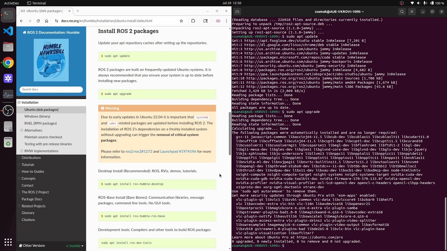The height and width of the screenshot is (251, 447).
Task: Open the Glossary page in the sidebar
Action: click(28, 213)
